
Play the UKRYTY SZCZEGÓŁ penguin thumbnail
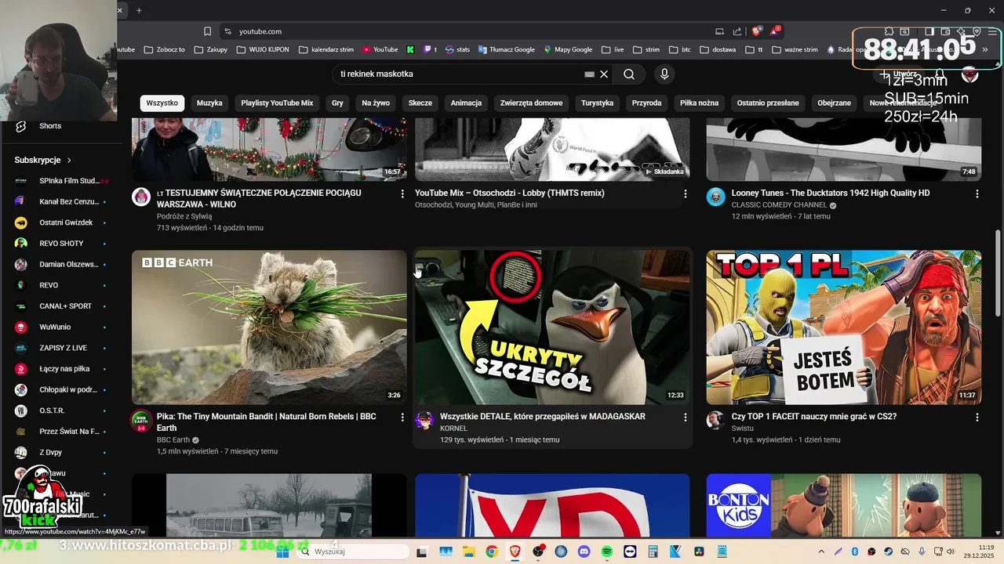click(x=552, y=327)
